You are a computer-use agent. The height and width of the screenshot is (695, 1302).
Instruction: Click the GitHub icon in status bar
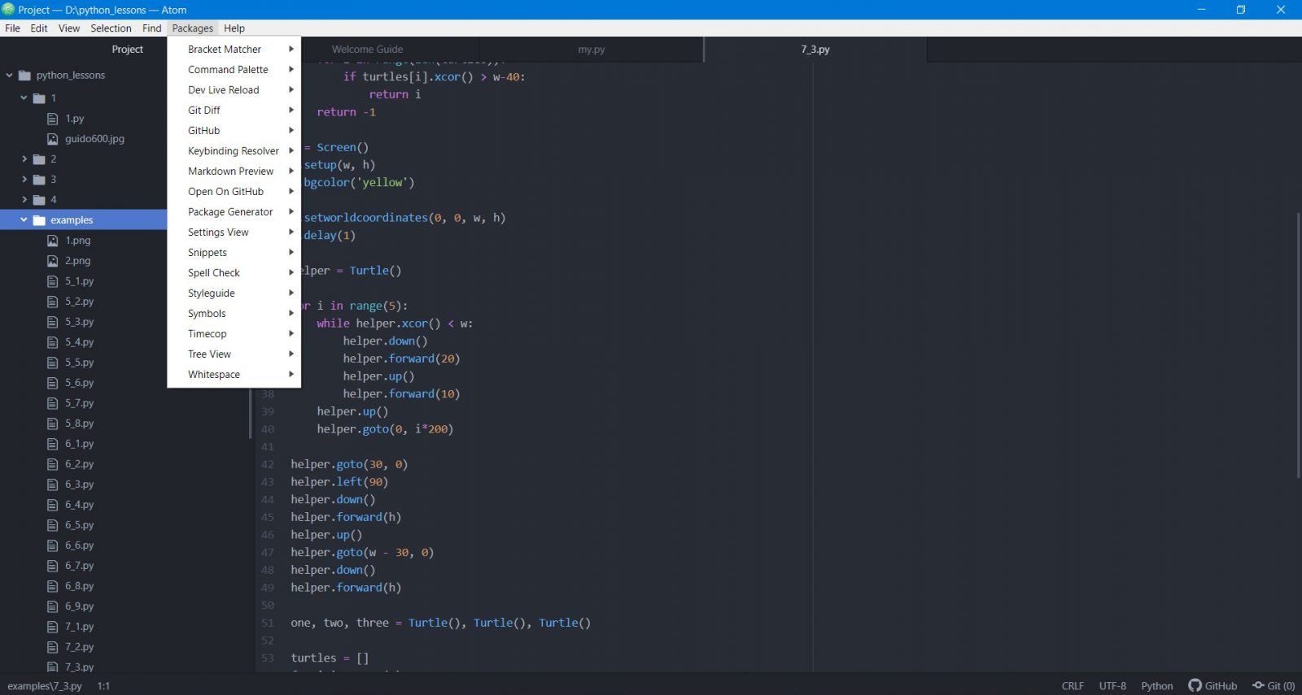[1195, 685]
